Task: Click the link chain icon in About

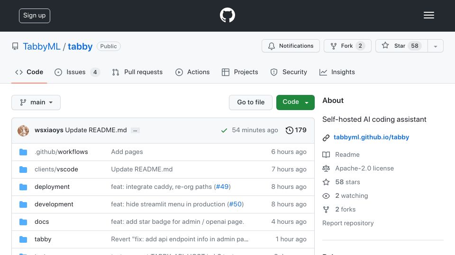Action: (326, 137)
